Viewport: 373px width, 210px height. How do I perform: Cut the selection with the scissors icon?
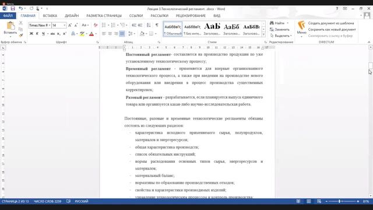(21, 23)
